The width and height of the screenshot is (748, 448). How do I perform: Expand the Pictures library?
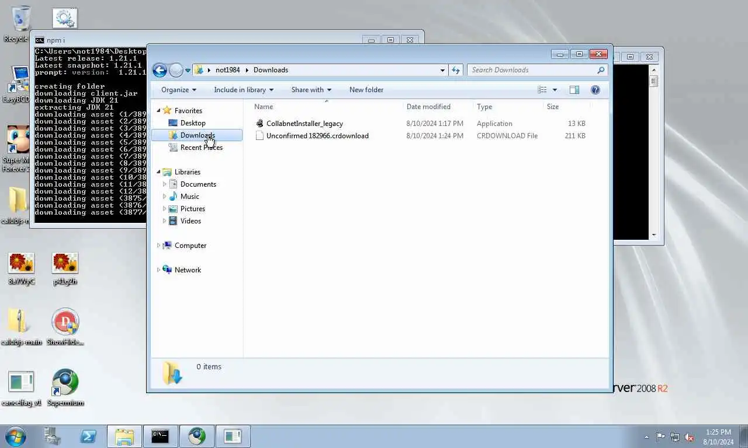click(164, 209)
